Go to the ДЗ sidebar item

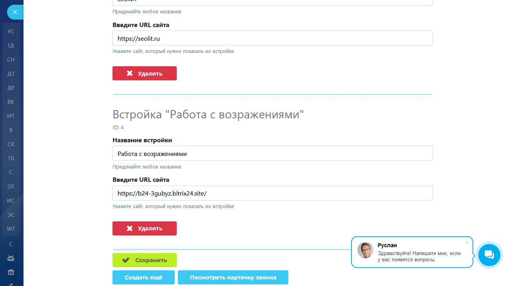pyautogui.click(x=11, y=74)
